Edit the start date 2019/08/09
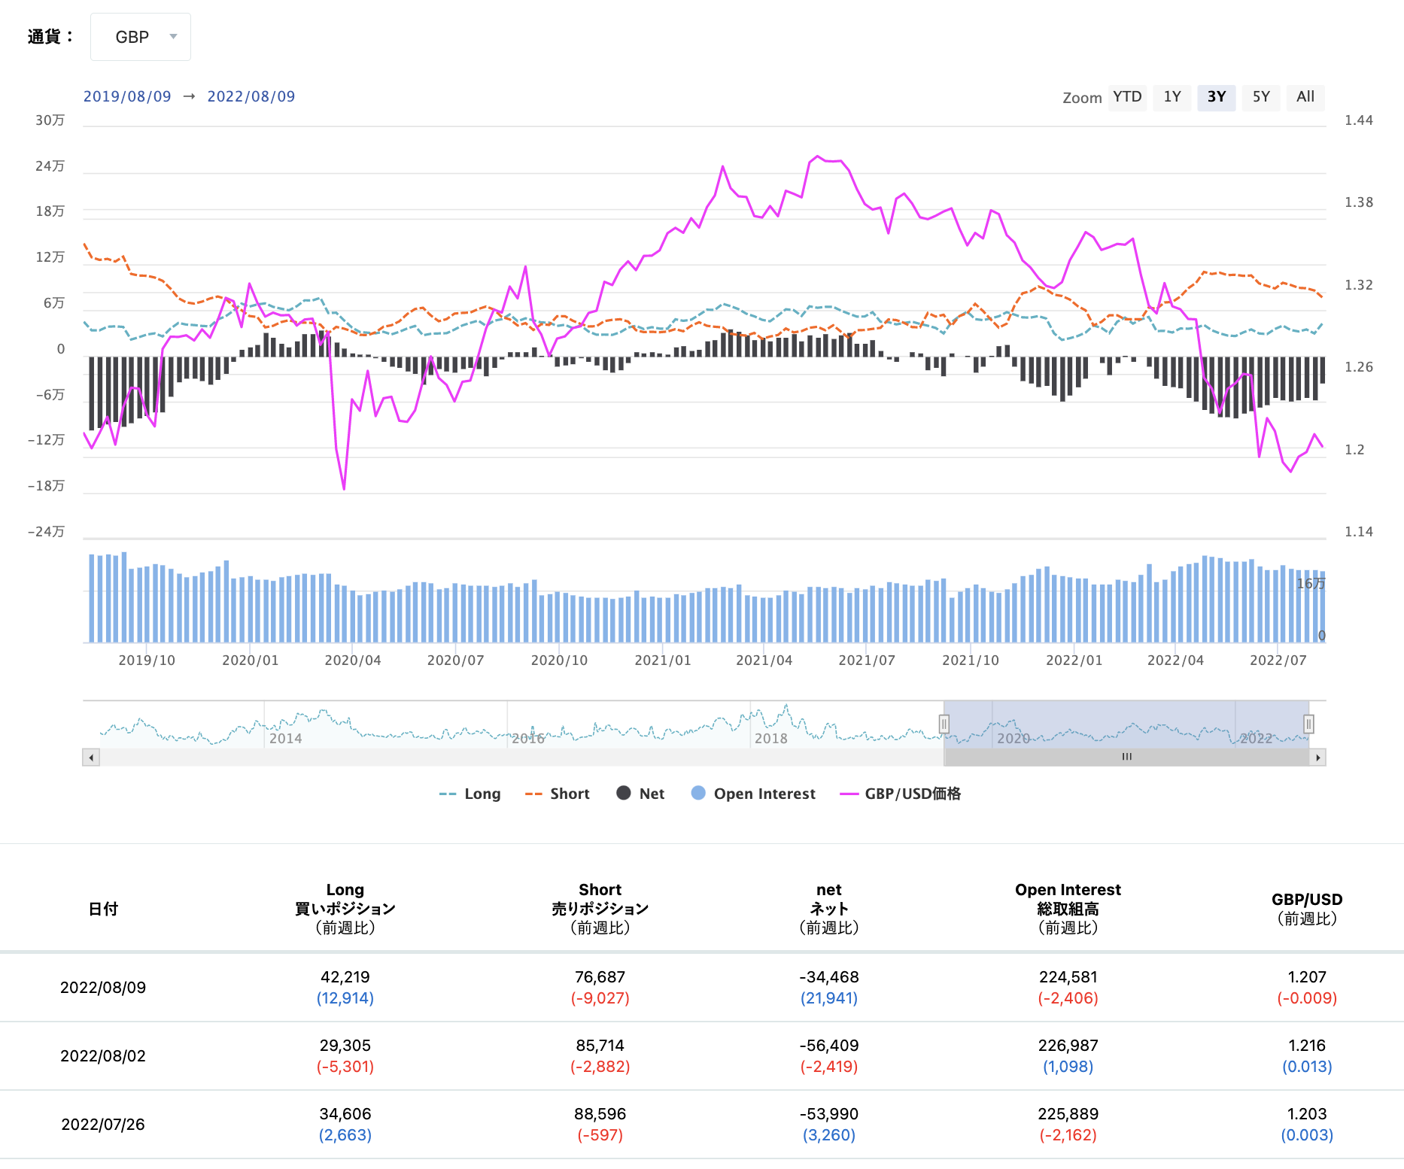 tap(127, 96)
